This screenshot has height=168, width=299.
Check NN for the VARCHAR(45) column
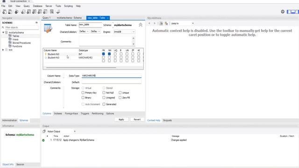[109, 57]
